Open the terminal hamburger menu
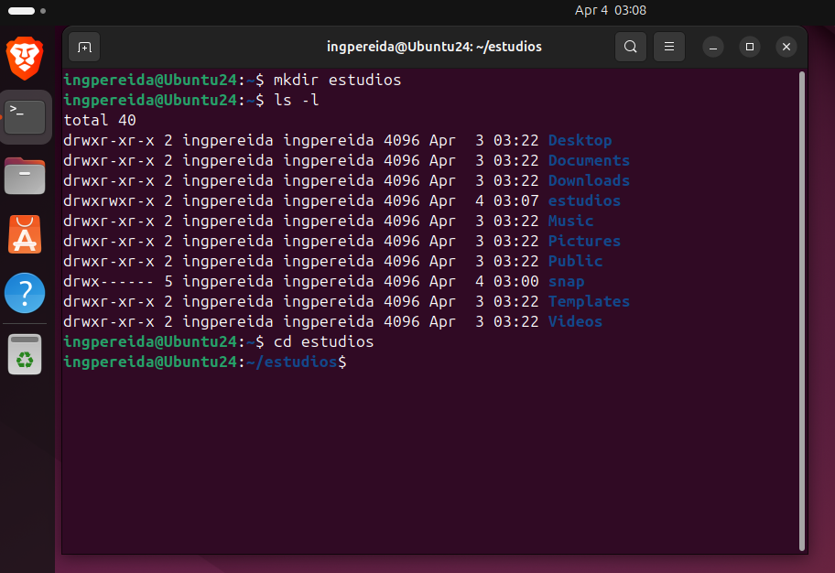This screenshot has height=573, width=835. click(x=669, y=47)
